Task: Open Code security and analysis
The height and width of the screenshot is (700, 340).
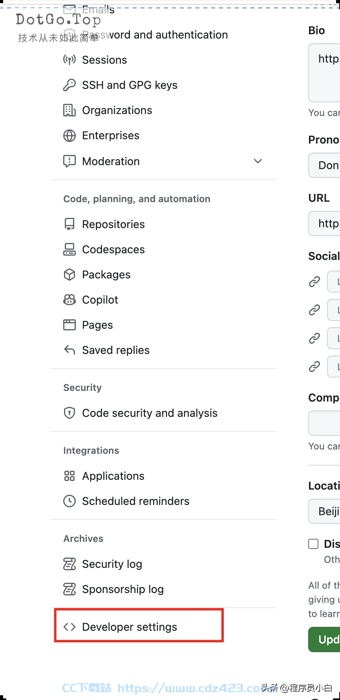Action: pos(150,413)
